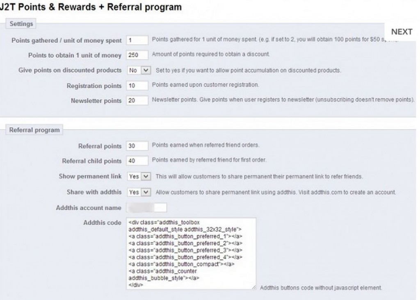
Task: Select the Points to obtain 1 unit field
Action: point(137,55)
